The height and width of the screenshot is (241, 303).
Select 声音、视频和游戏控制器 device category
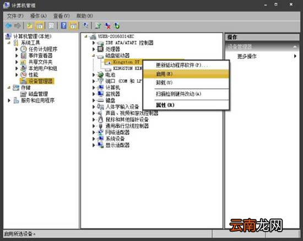(x=132, y=113)
